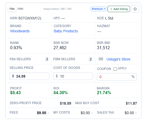This screenshot has height=122, width=147.
Task: Click the Zero-Profit Price value $18.59
Action: click(x=65, y=103)
